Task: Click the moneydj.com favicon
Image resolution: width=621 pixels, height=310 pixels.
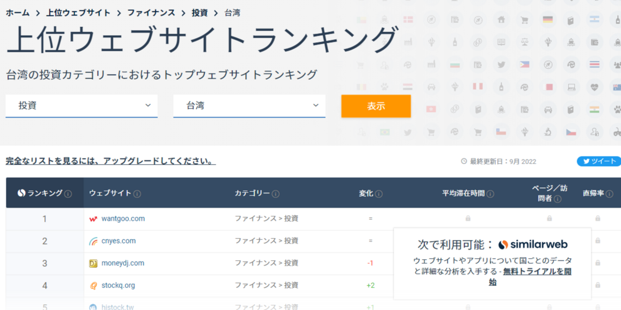Action: [93, 263]
